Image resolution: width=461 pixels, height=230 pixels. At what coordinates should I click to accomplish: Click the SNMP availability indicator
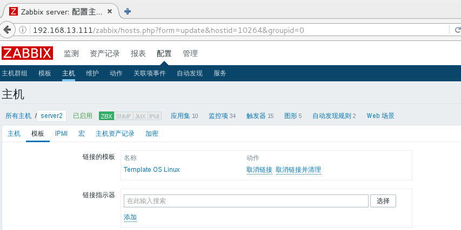click(123, 116)
